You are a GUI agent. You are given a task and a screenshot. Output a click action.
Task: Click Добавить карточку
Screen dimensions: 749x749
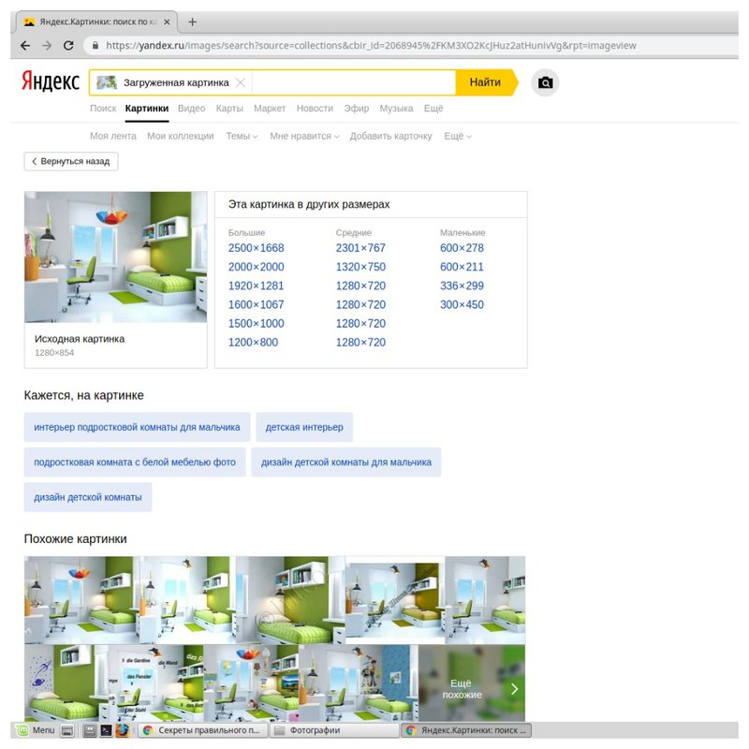pyautogui.click(x=391, y=135)
